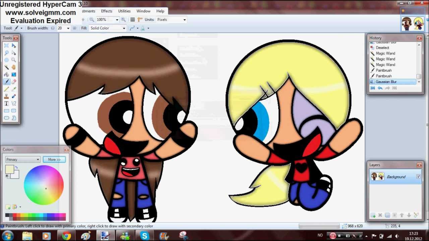Viewport: 429px width, 241px height.
Task: Click the Background layer thumbnail
Action: click(377, 176)
